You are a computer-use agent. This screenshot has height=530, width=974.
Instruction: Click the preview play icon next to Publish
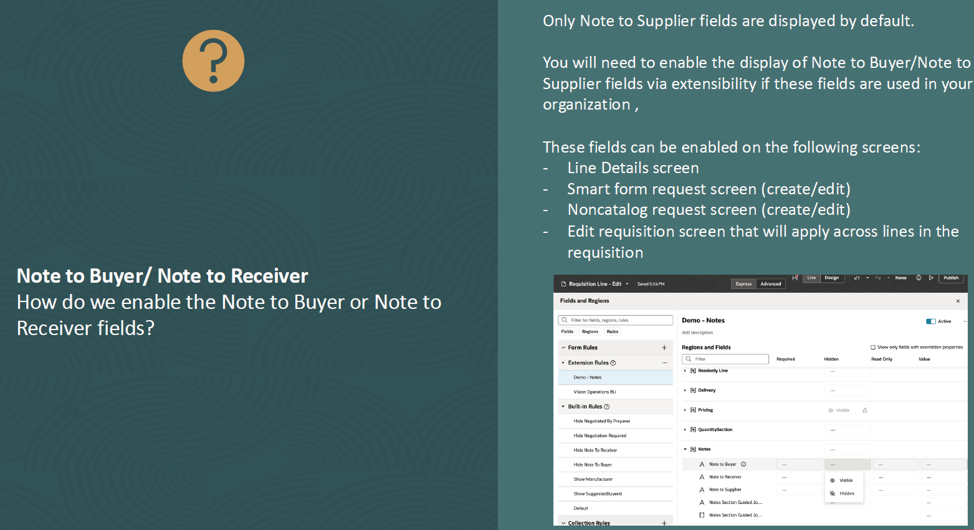[931, 278]
